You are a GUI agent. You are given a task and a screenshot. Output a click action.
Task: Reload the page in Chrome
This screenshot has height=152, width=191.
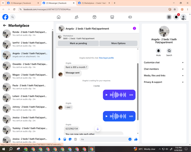pos(14,9)
